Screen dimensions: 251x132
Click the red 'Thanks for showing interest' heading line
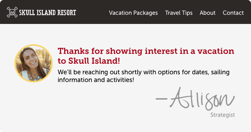(x=146, y=51)
